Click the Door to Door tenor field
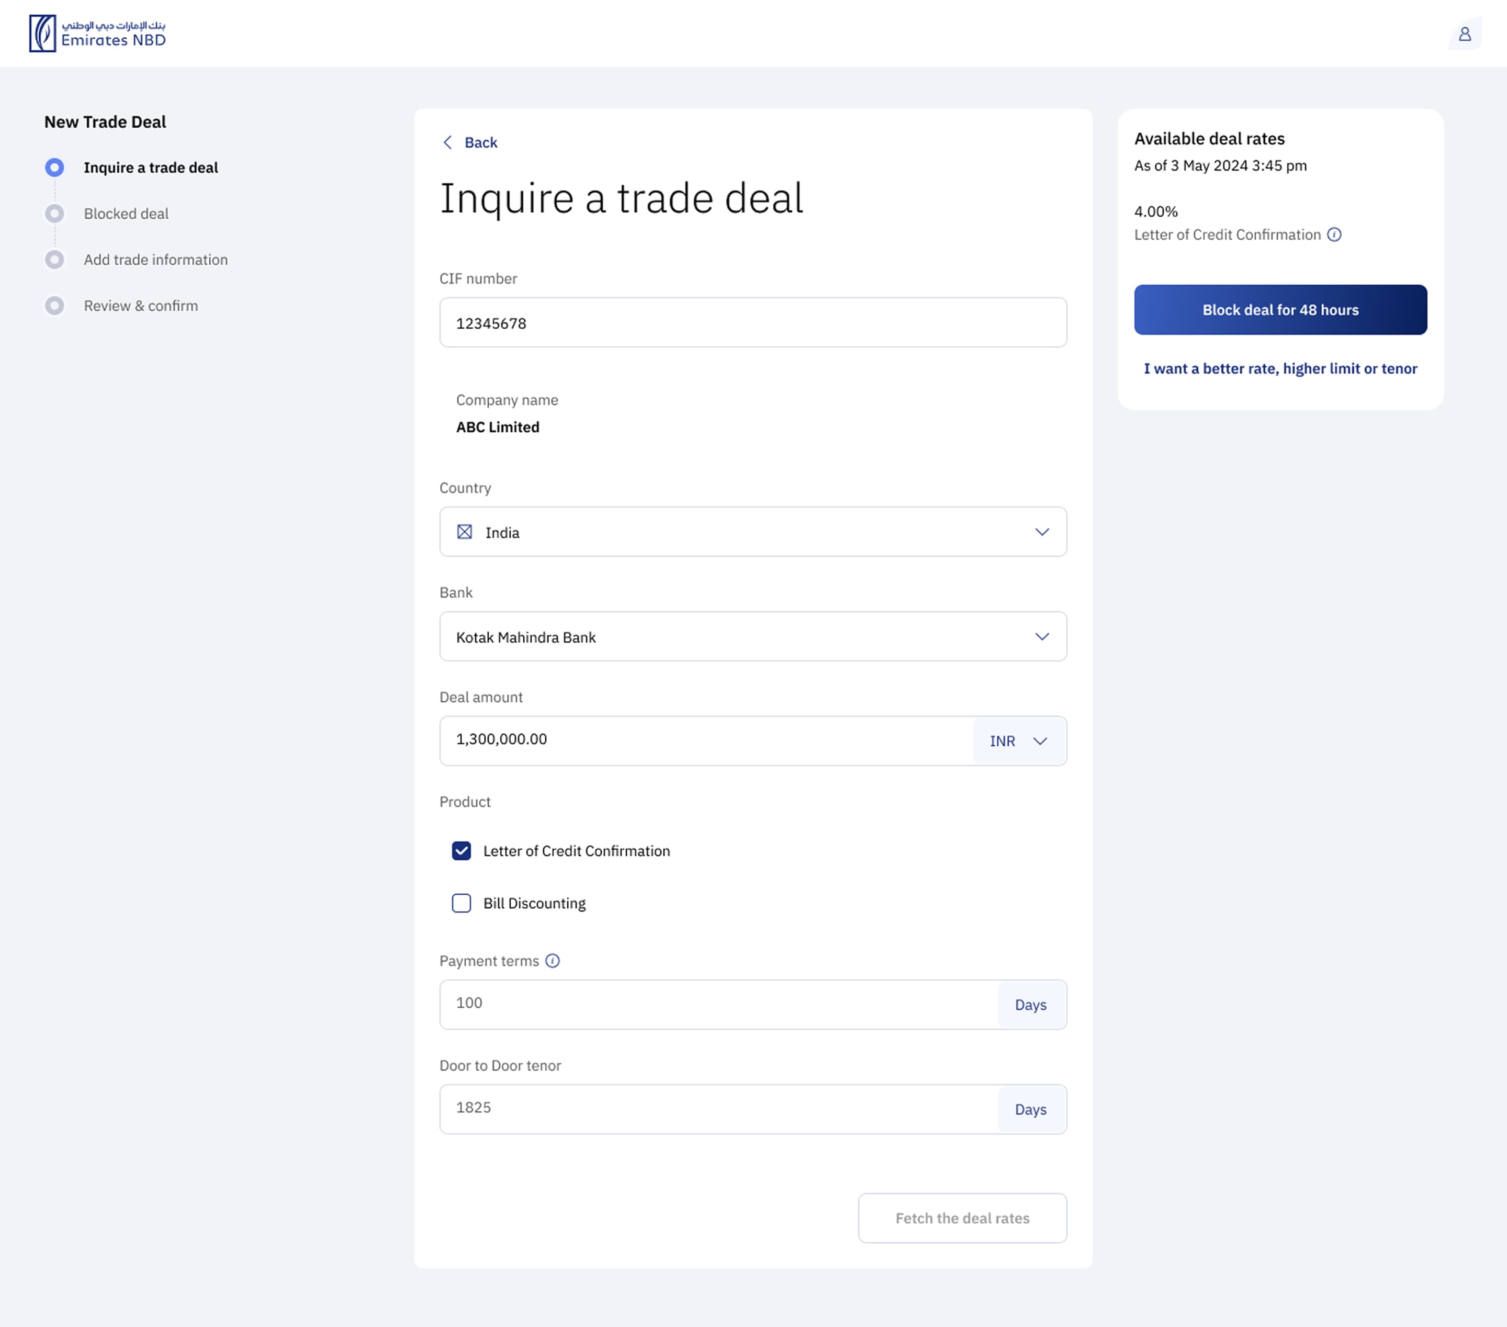This screenshot has width=1507, height=1327. [719, 1108]
